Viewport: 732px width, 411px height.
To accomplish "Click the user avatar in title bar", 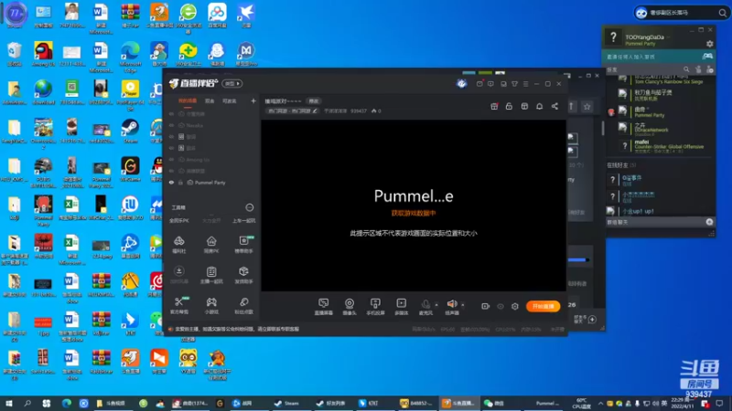I will (x=462, y=83).
